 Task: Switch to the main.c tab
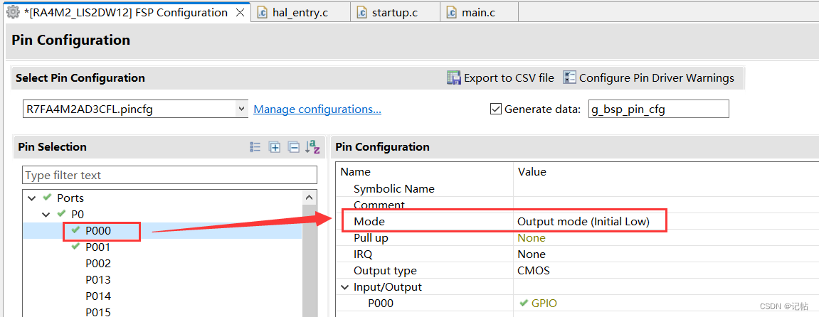(x=477, y=13)
